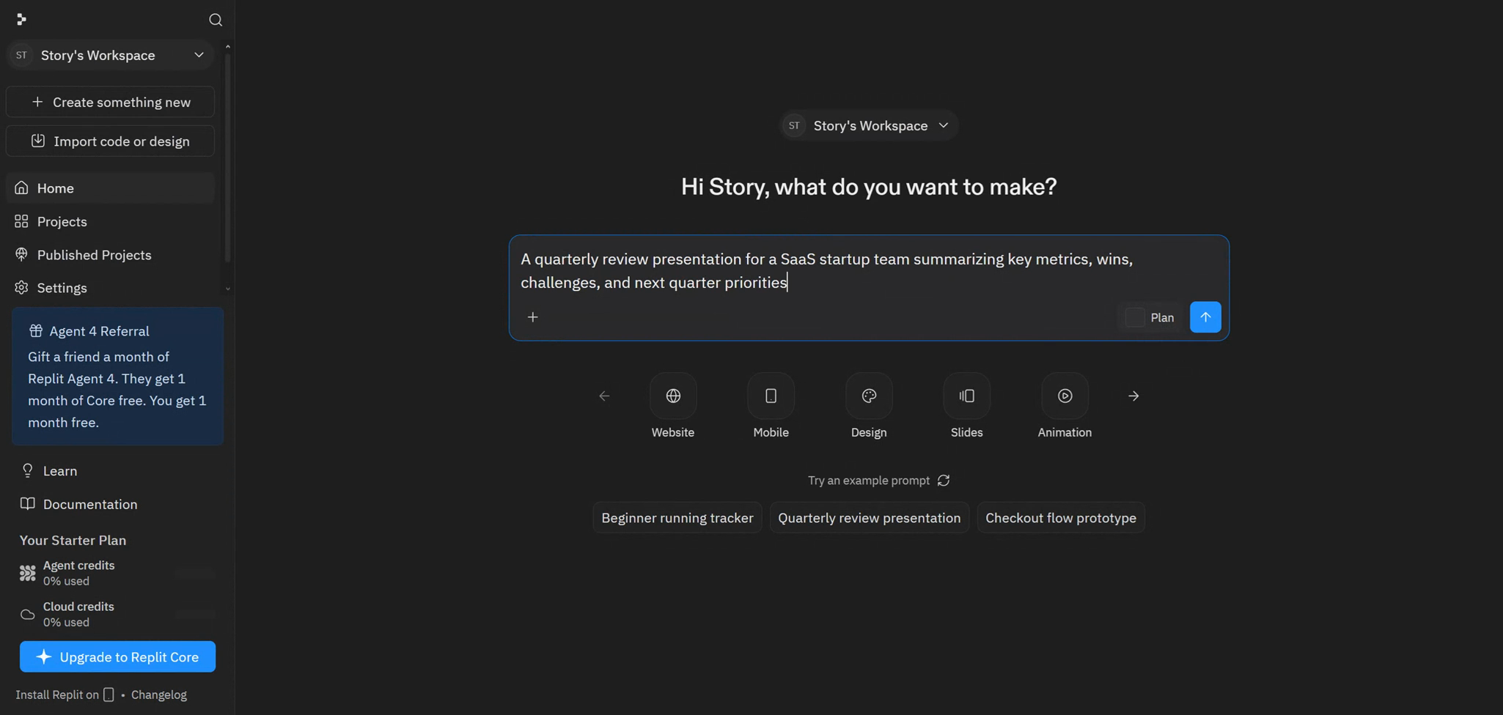Click the ST avatar in sidebar workspace
The height and width of the screenshot is (715, 1503).
coord(21,55)
